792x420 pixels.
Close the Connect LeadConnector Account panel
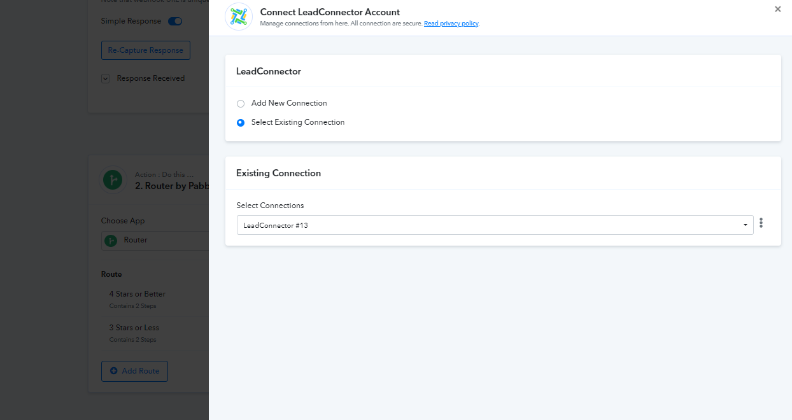pos(777,9)
